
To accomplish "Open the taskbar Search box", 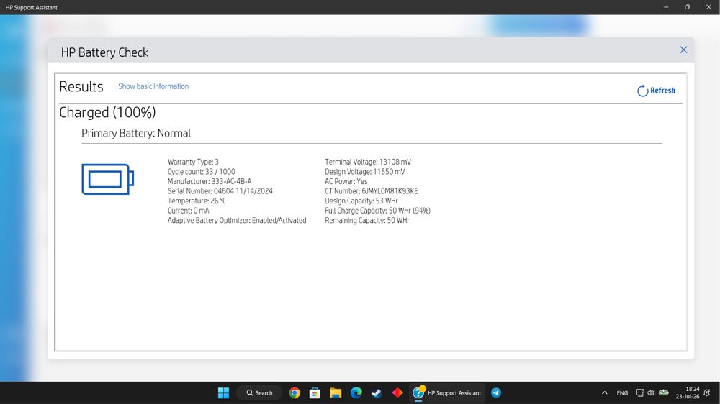I will tap(259, 393).
